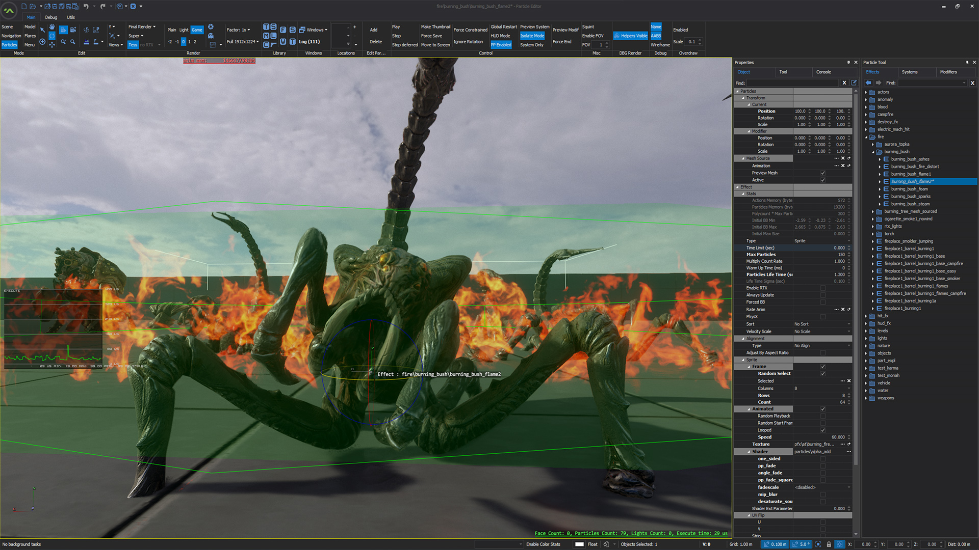The height and width of the screenshot is (550, 979).
Task: Toggle the Preview Mesh checkbox
Action: click(822, 173)
